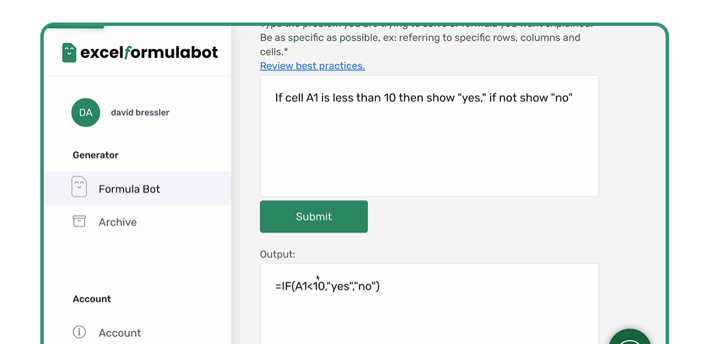Click the Account section heading
708x344 pixels.
click(92, 299)
